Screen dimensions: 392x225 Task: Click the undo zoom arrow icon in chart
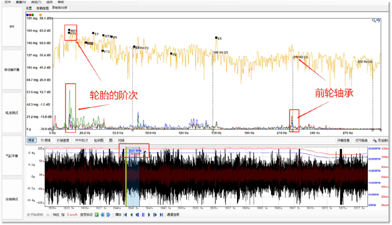378,20
